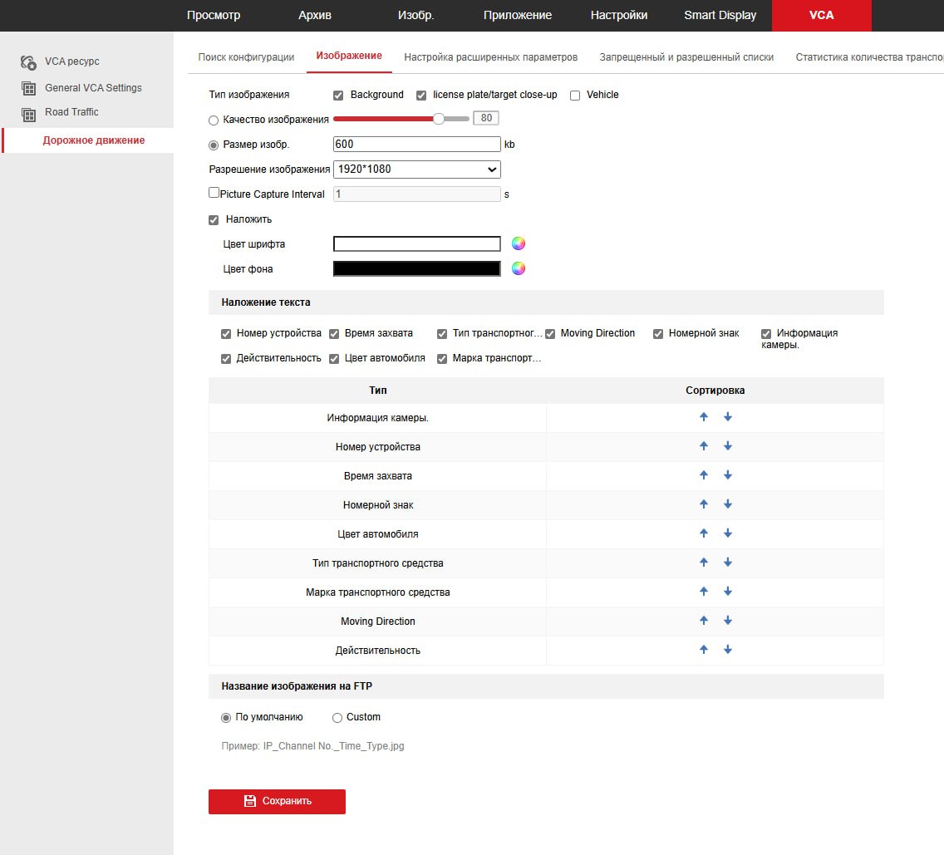Move Тип транспортного средства row up
This screenshot has width=944, height=855.
click(703, 562)
